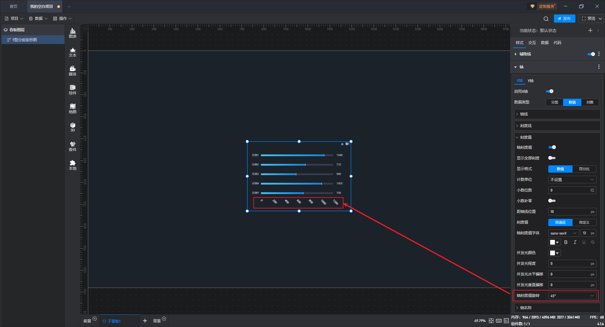
Task: Apply bold to axis tick label font
Action: (x=566, y=242)
